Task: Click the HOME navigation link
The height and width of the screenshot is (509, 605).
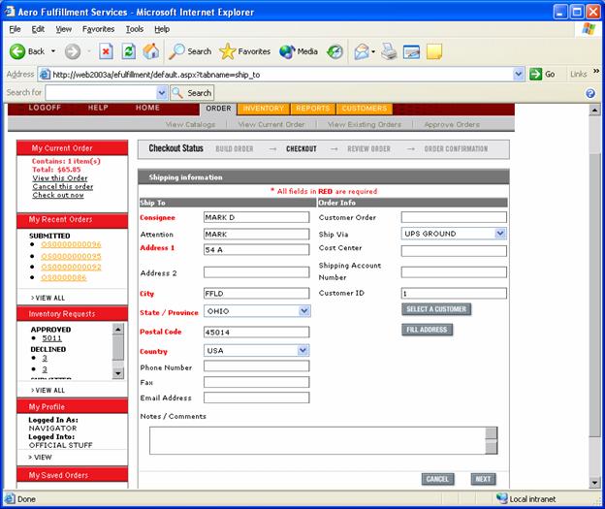Action: (x=147, y=108)
